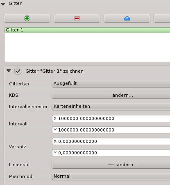Add a new grid with green plus
The height and width of the screenshot is (185, 170).
(27, 18)
